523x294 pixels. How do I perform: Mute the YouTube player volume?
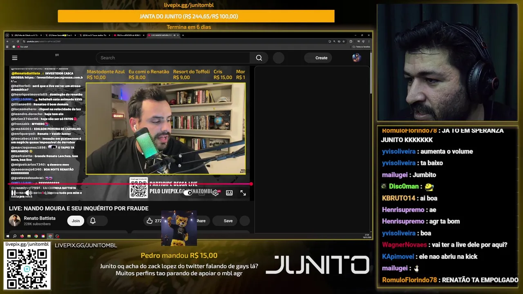point(28,193)
